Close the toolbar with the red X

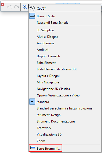pyautogui.click(x=3, y=4)
